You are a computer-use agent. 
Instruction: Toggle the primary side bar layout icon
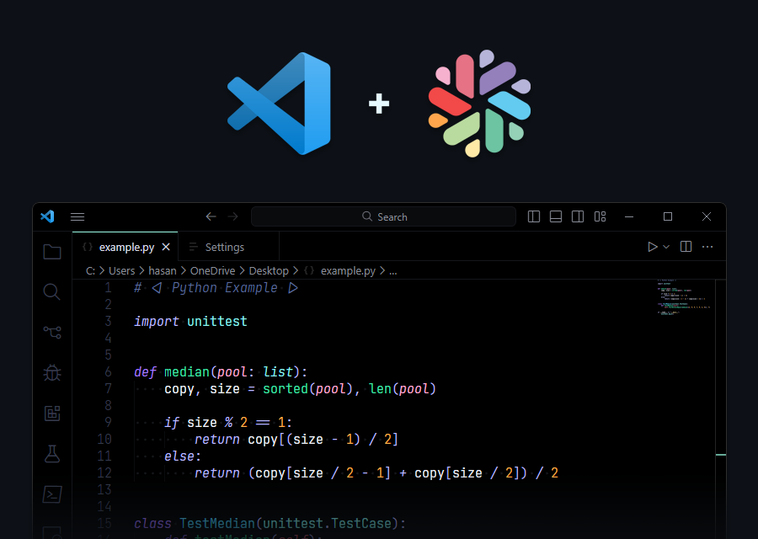[x=534, y=216]
